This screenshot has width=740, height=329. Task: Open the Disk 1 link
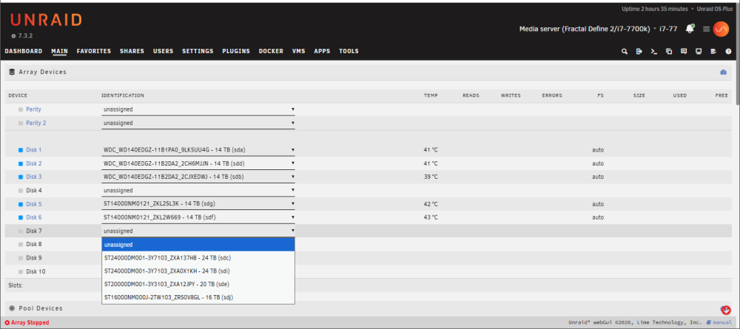pyautogui.click(x=33, y=150)
